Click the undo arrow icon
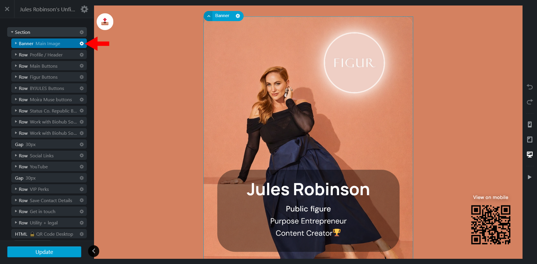537x264 pixels. (529, 87)
